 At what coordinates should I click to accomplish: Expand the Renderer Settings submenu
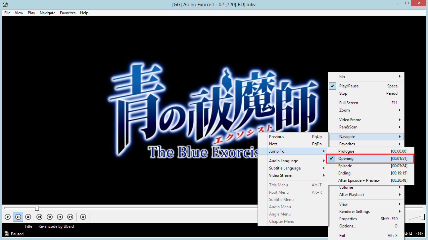point(366,212)
